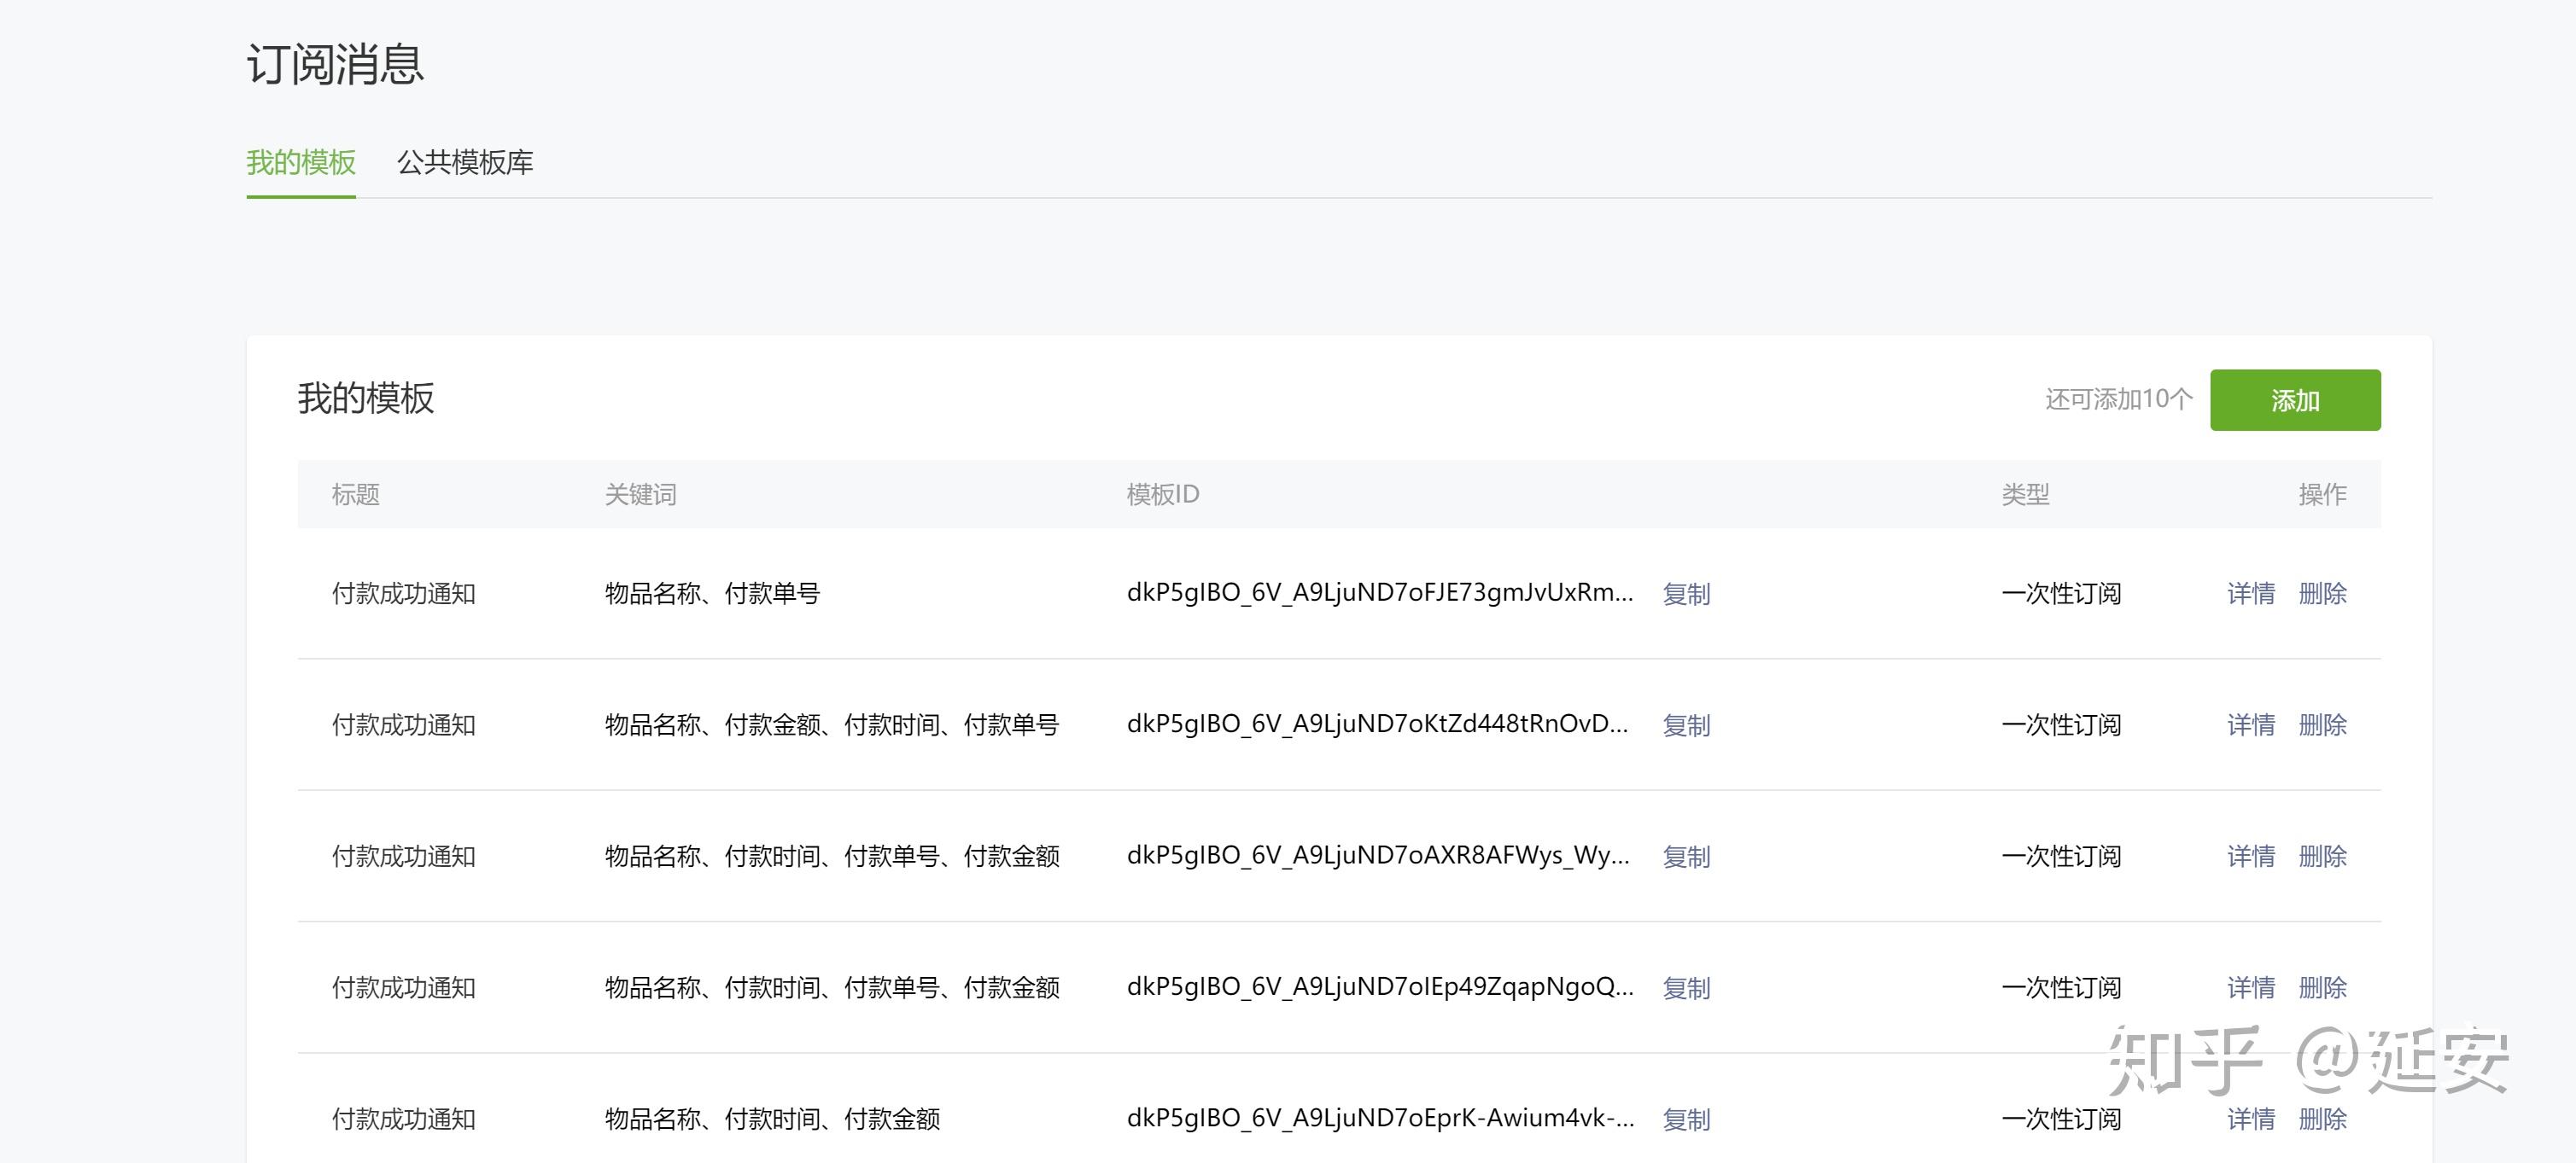Delete the third template row

[x=2322, y=857]
